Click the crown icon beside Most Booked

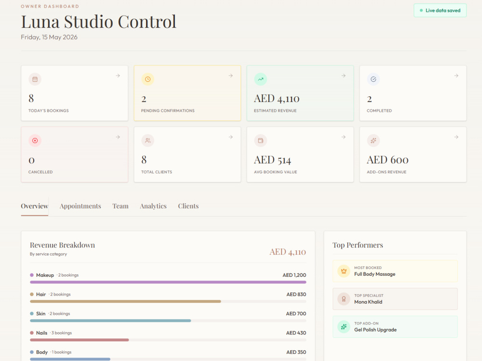(x=344, y=271)
